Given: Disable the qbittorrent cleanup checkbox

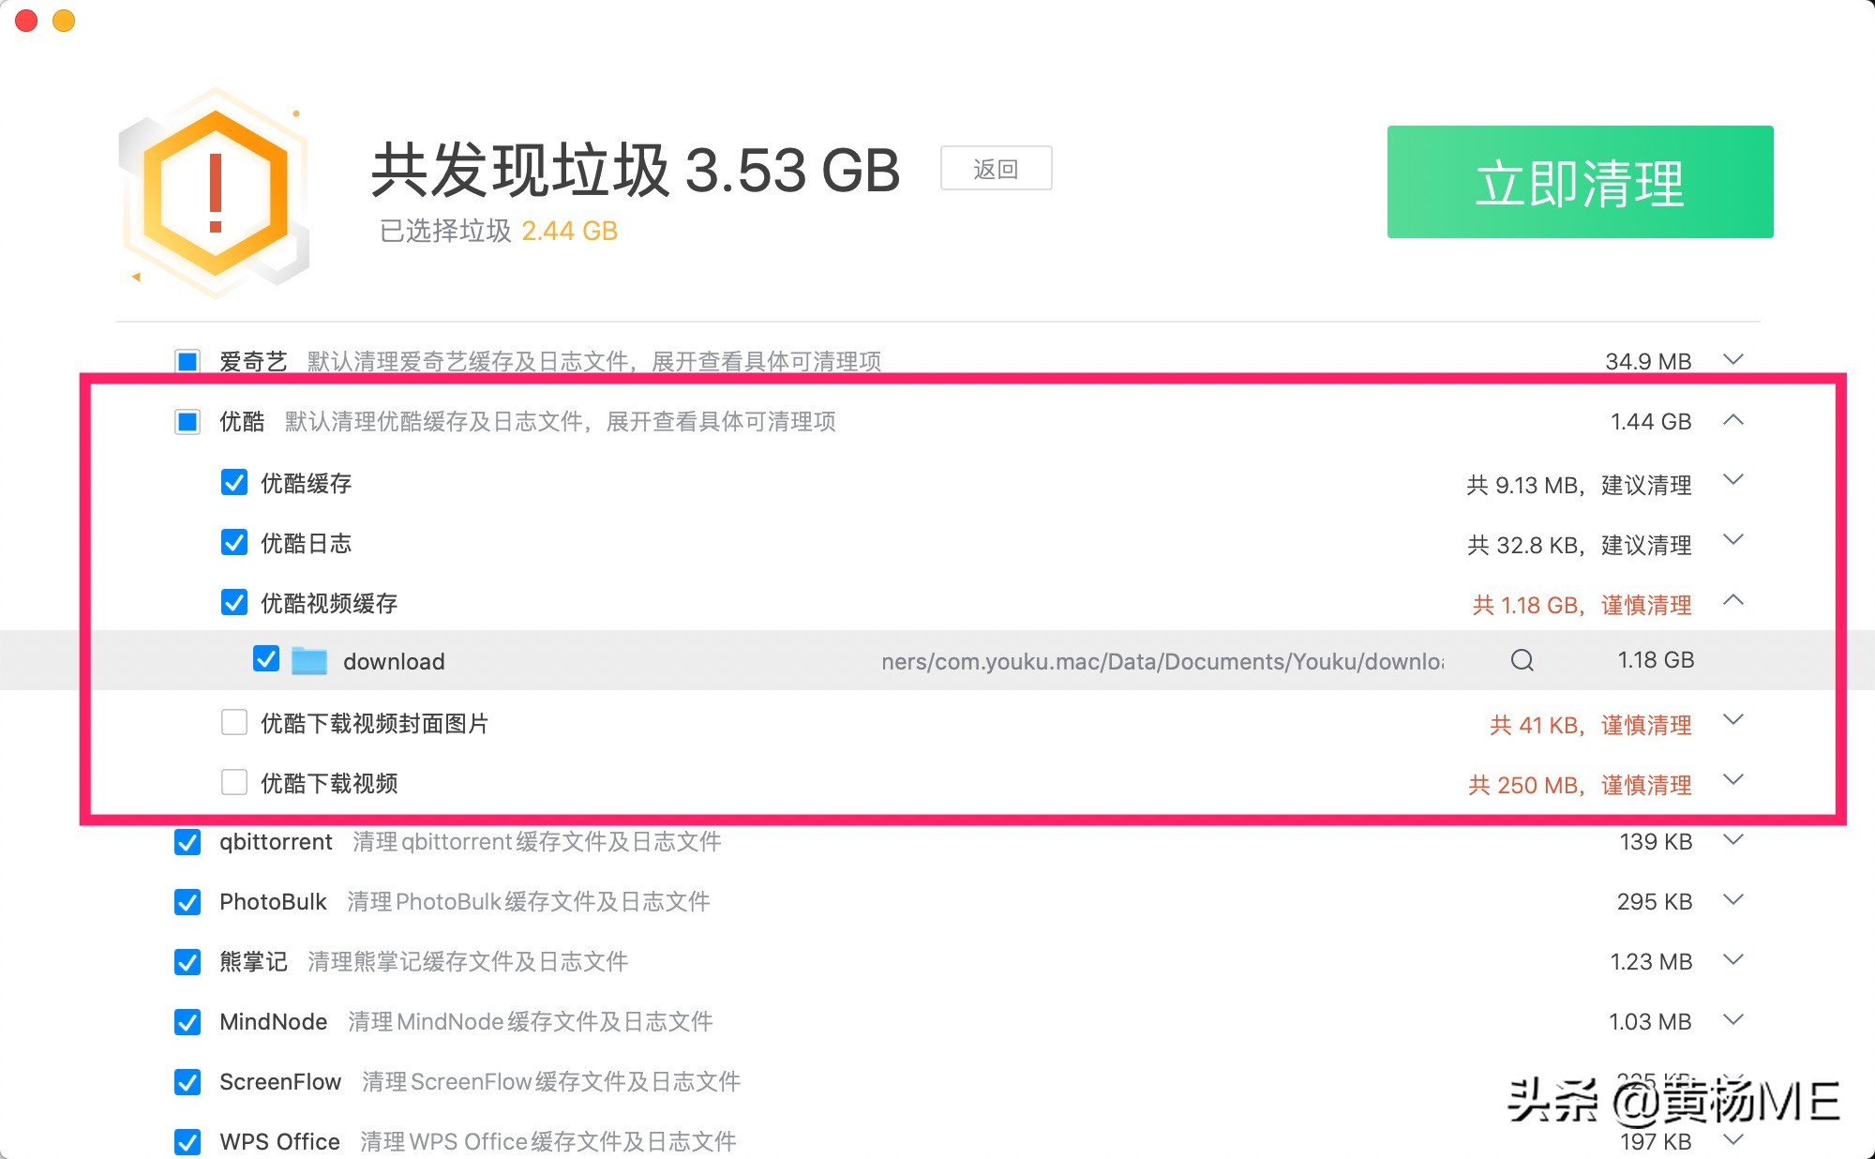Looking at the screenshot, I should [x=187, y=842].
